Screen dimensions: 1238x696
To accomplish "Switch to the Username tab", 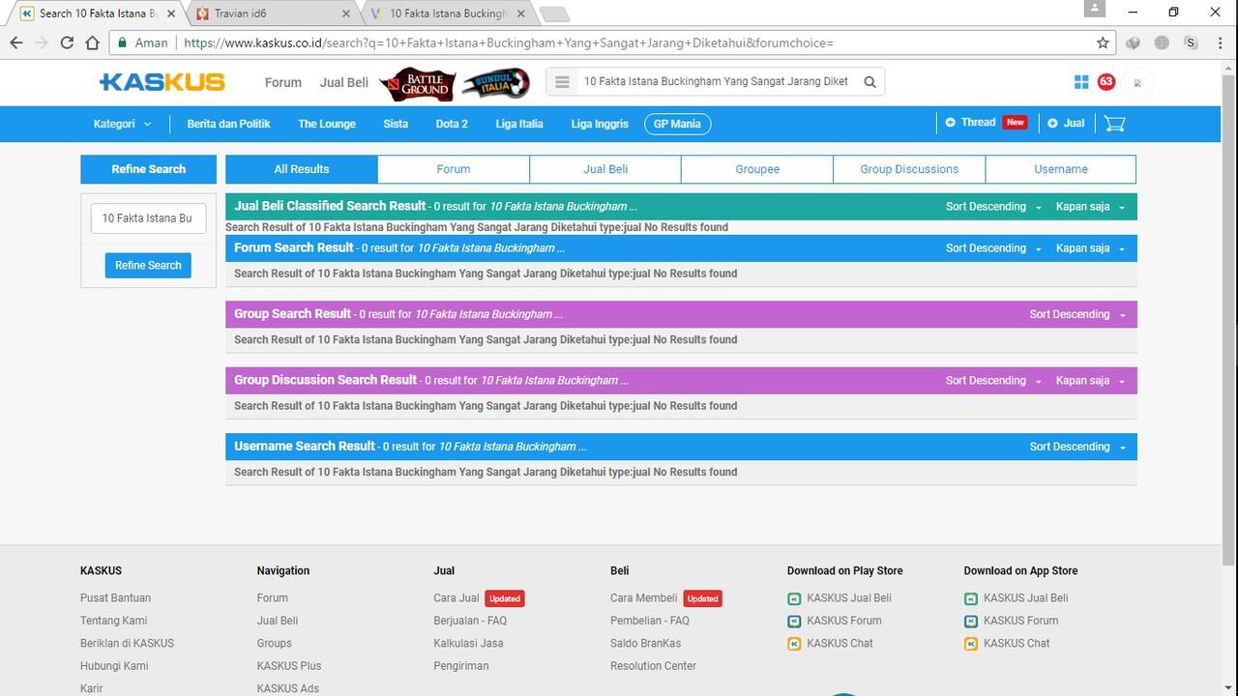I will point(1061,169).
